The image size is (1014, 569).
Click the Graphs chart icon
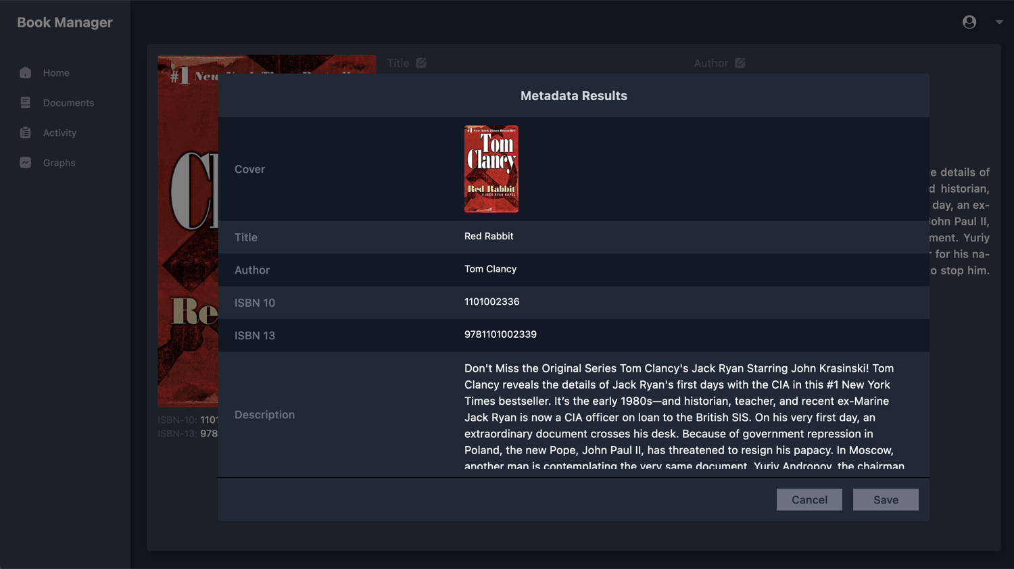[26, 163]
